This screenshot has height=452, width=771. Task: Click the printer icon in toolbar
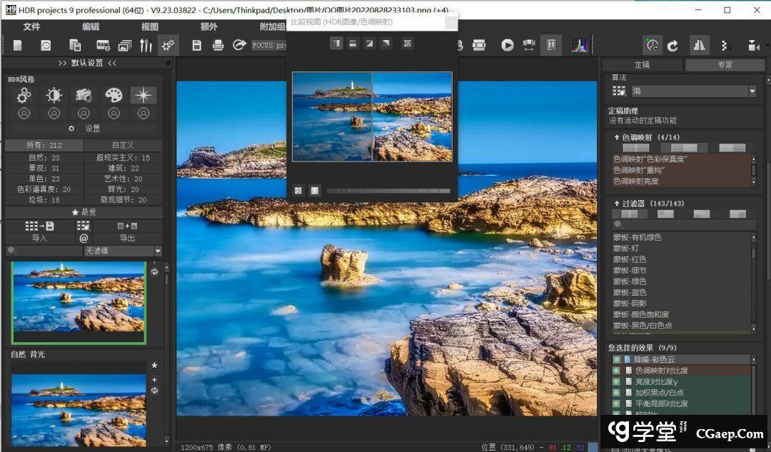click(x=218, y=45)
